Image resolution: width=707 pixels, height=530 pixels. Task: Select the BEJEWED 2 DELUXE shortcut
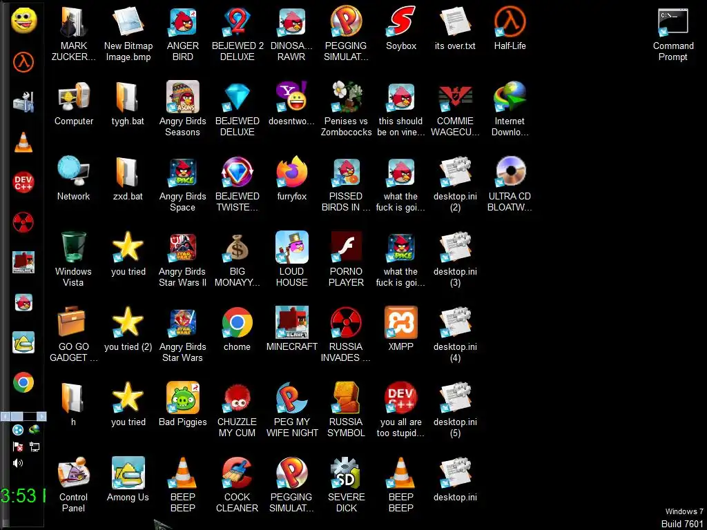[238, 34]
